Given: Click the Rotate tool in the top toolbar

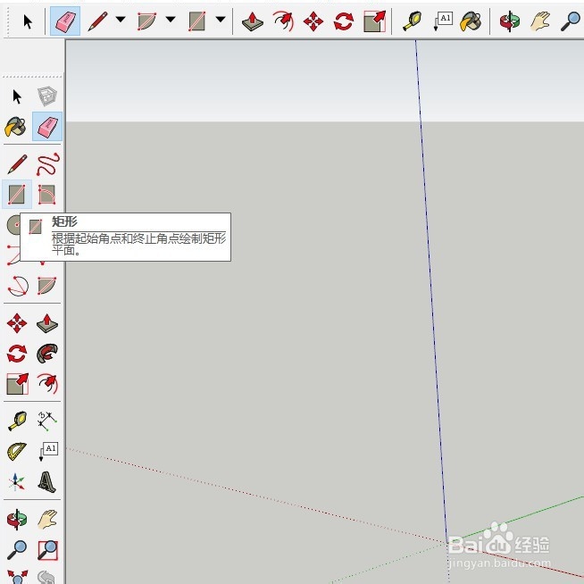Looking at the screenshot, I should click(x=344, y=21).
